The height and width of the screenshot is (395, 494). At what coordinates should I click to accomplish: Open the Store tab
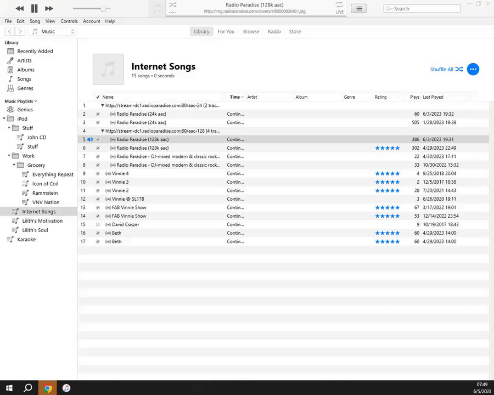pyautogui.click(x=295, y=31)
